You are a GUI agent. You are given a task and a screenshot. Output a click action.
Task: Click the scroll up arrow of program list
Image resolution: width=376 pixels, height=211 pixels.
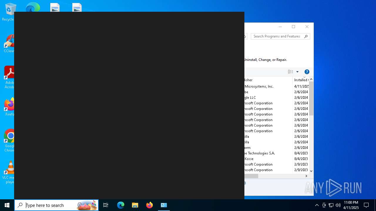tap(311, 79)
